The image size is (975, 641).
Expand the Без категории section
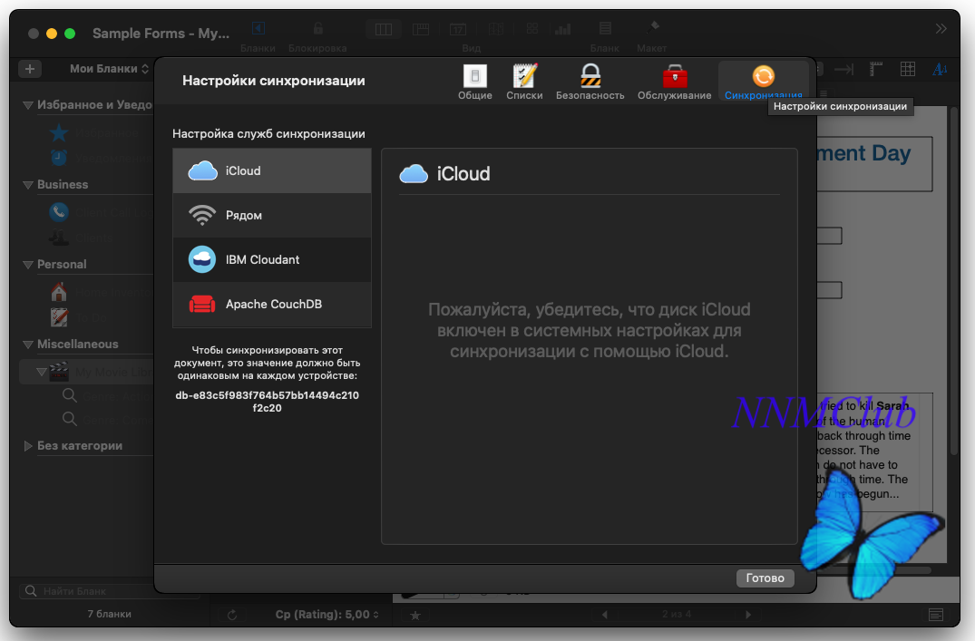pyautogui.click(x=28, y=446)
